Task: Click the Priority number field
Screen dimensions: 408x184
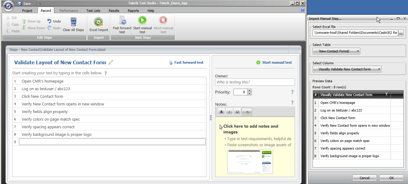Action: pyautogui.click(x=240, y=92)
